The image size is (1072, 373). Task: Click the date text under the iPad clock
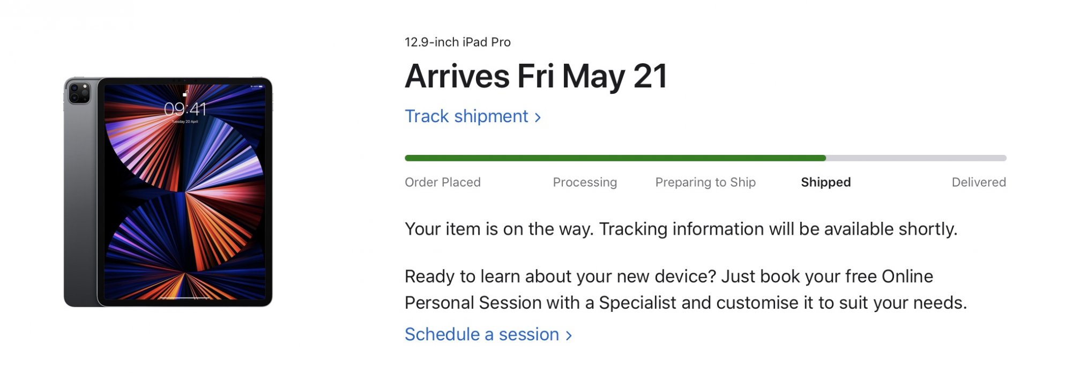point(185,122)
